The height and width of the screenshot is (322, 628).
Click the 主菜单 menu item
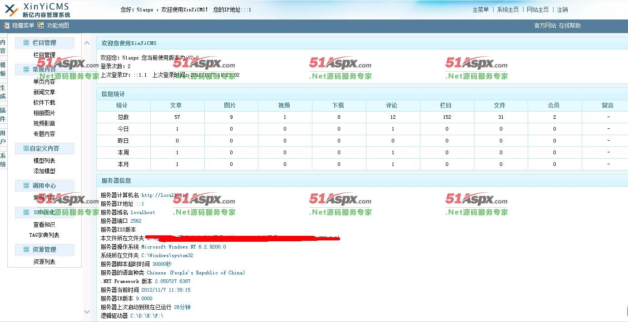click(480, 10)
